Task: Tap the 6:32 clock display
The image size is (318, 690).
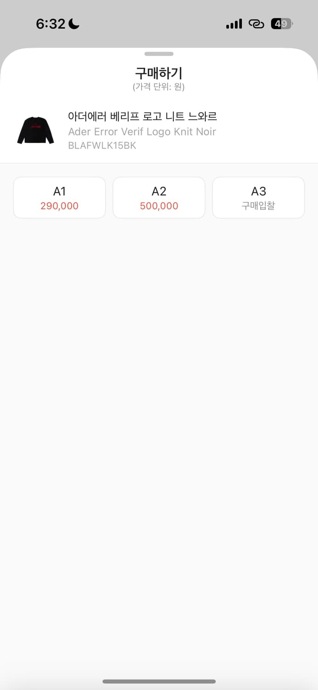Action: click(x=50, y=23)
